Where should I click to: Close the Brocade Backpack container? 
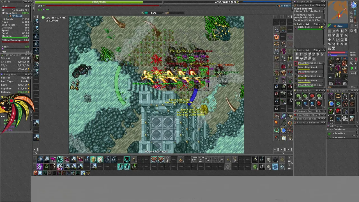click(324, 91)
